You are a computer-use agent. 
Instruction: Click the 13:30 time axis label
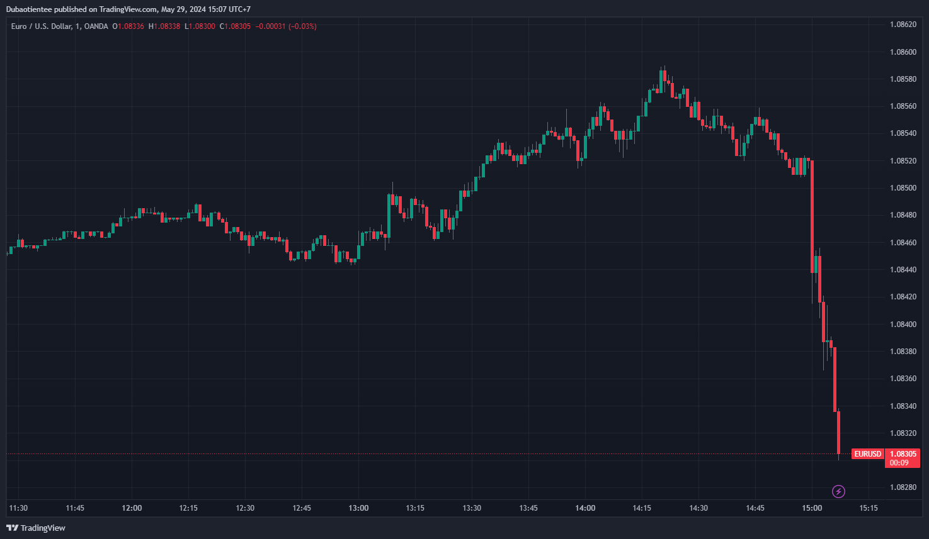[472, 508]
